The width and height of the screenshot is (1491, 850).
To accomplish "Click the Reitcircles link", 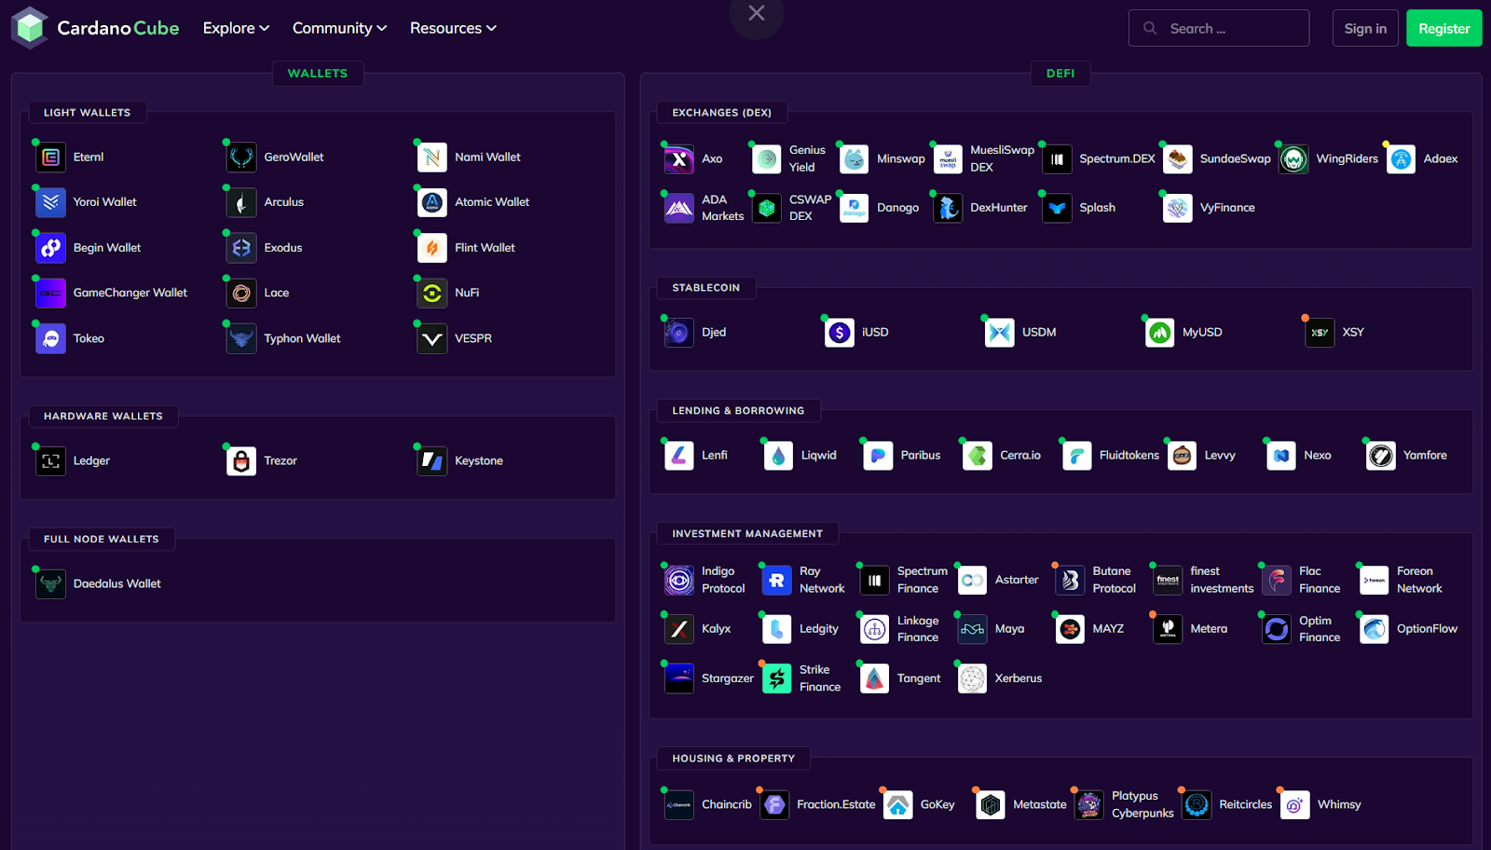I will click(x=1245, y=805).
